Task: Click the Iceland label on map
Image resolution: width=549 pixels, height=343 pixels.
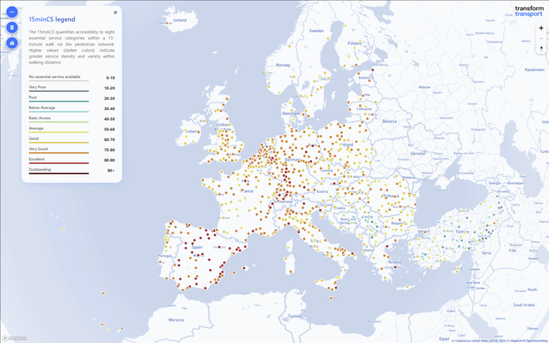Action: (x=180, y=20)
